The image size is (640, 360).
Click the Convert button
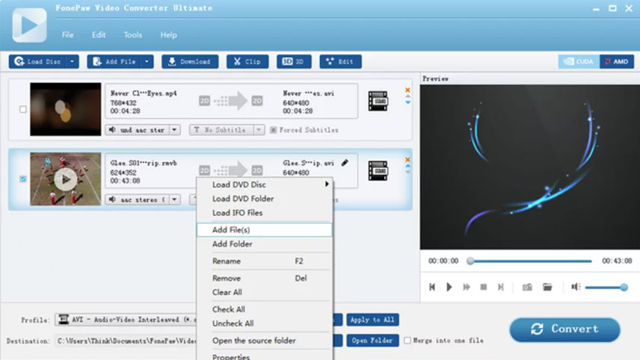pyautogui.click(x=565, y=329)
